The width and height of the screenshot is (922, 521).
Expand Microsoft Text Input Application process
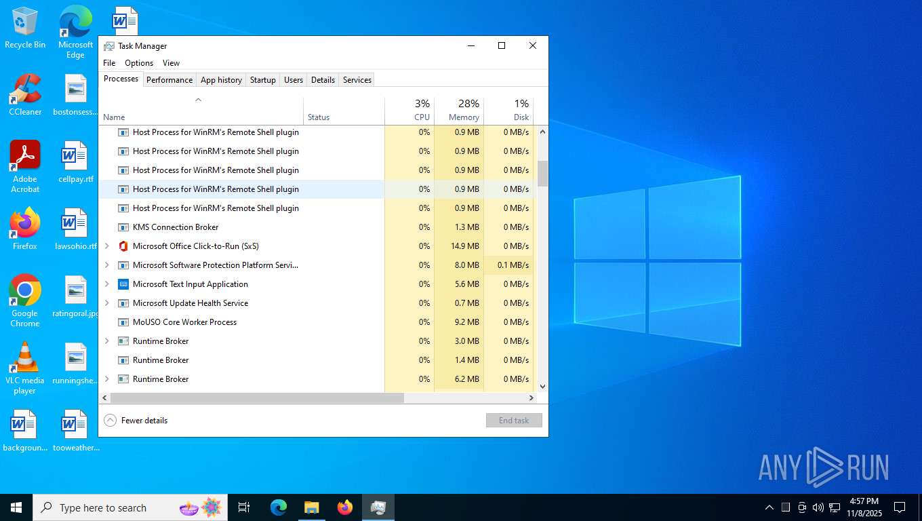pyautogui.click(x=106, y=284)
